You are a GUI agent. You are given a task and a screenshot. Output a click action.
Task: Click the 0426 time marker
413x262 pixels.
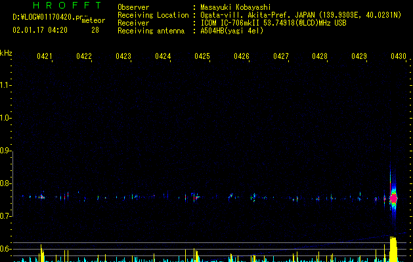click(x=242, y=56)
